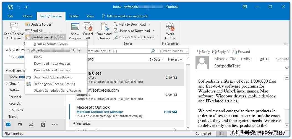The image size is (292, 139).
Task: Open the 12:09 PM Softpedia email
Action: 126,95
